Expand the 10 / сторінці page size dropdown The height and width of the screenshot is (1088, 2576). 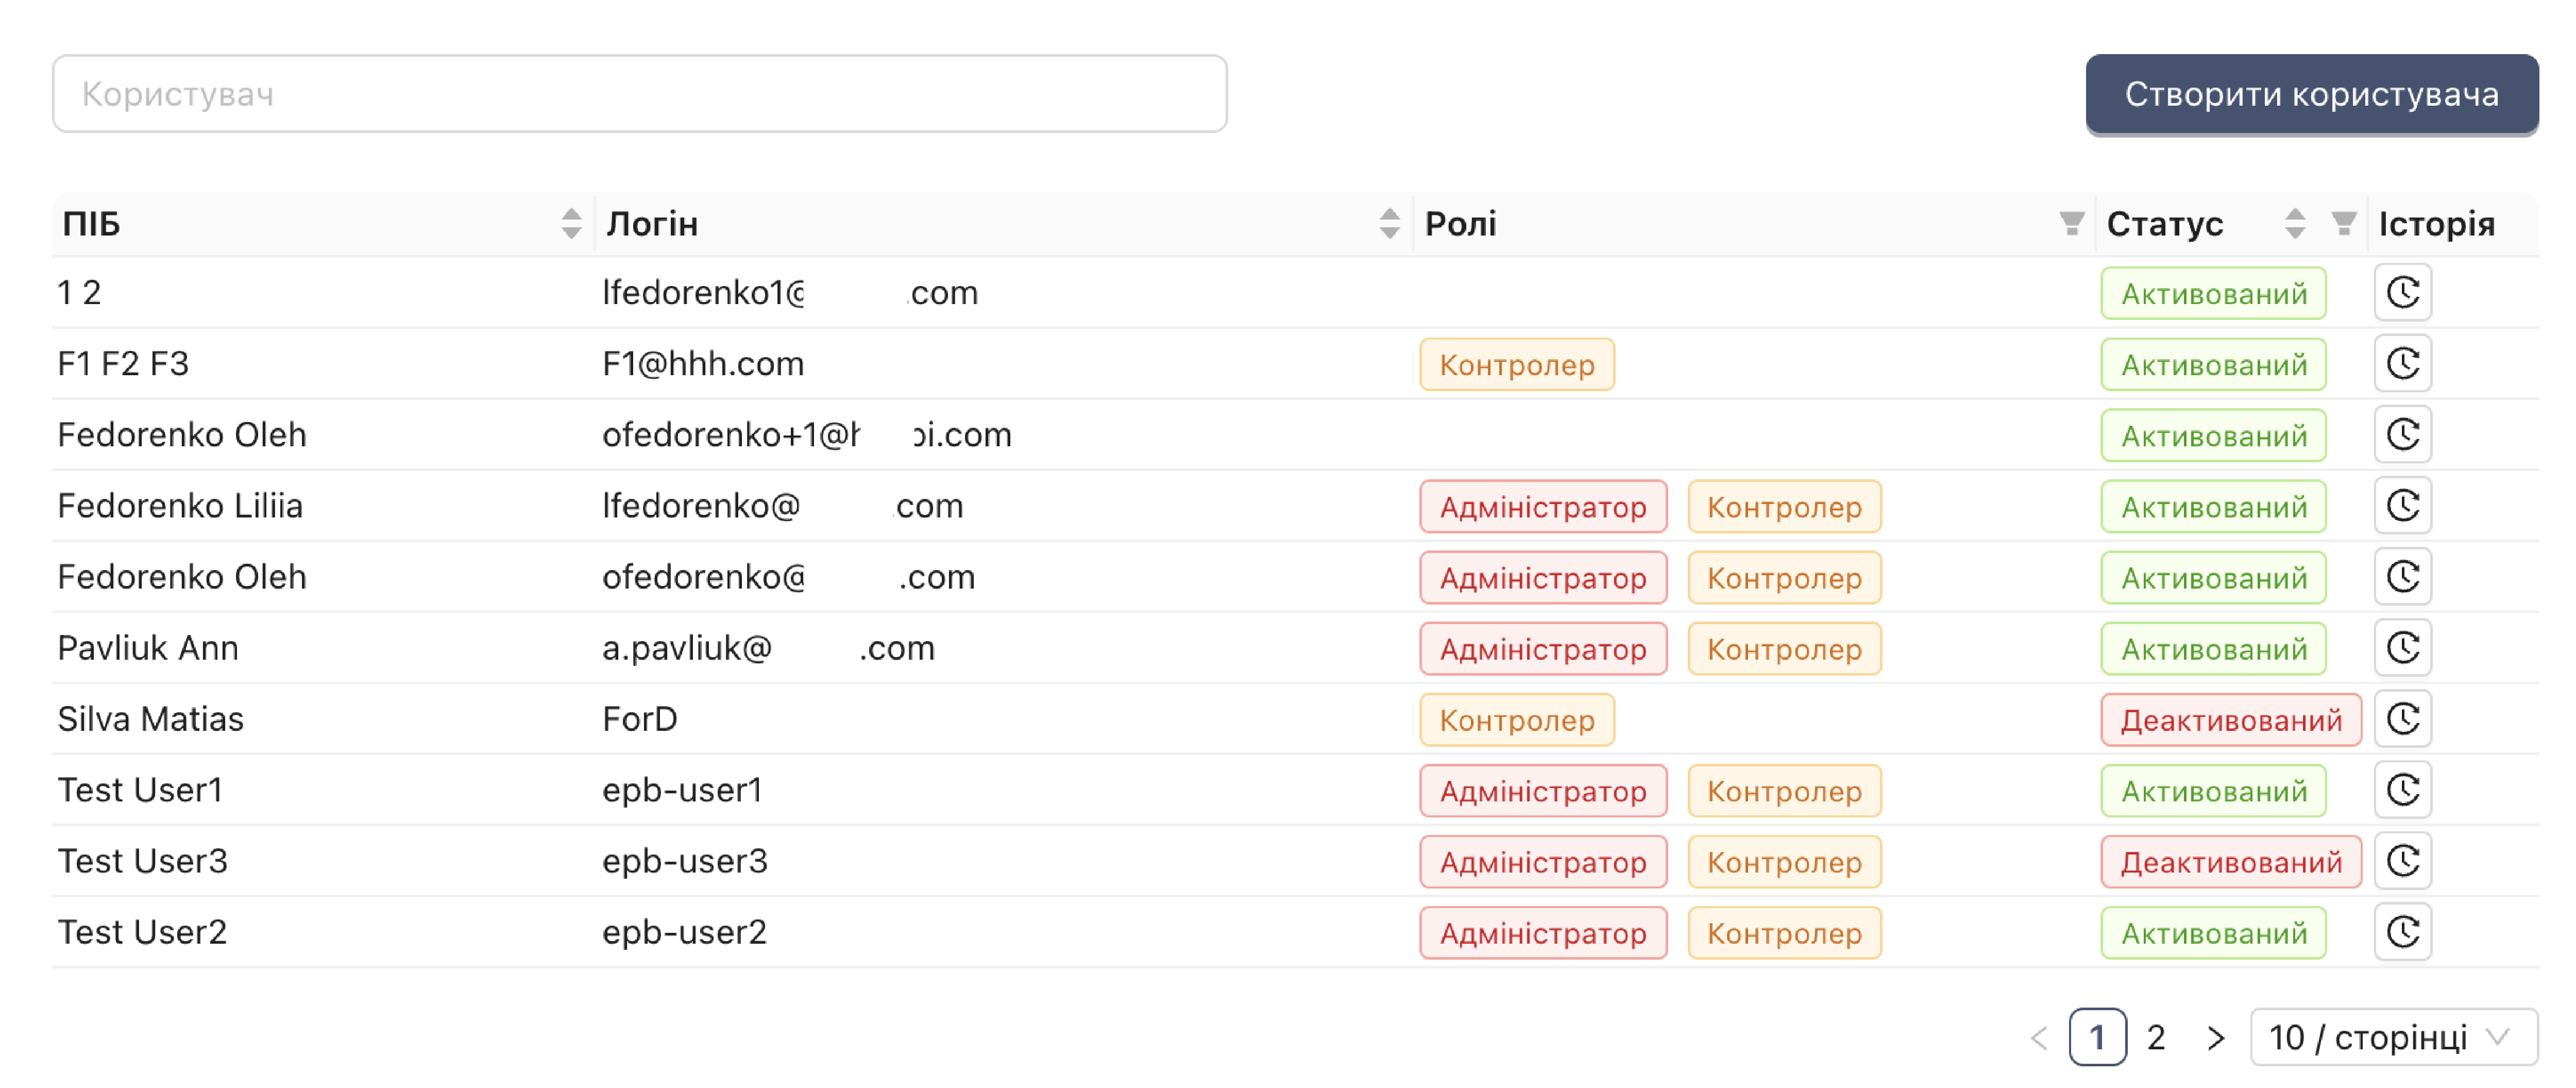coord(2393,1038)
